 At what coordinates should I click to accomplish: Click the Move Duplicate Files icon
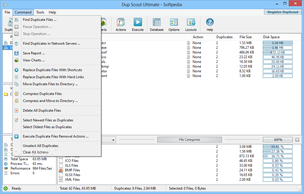click(16, 84)
